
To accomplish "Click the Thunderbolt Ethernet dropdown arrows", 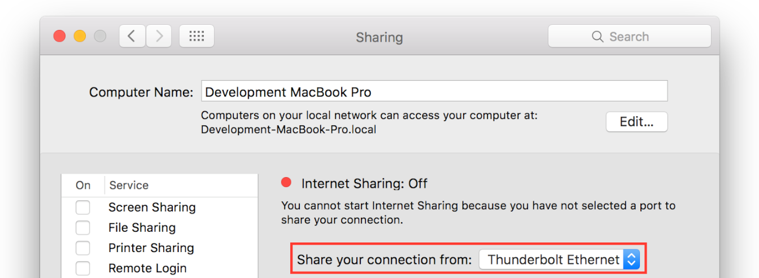I will point(632,259).
